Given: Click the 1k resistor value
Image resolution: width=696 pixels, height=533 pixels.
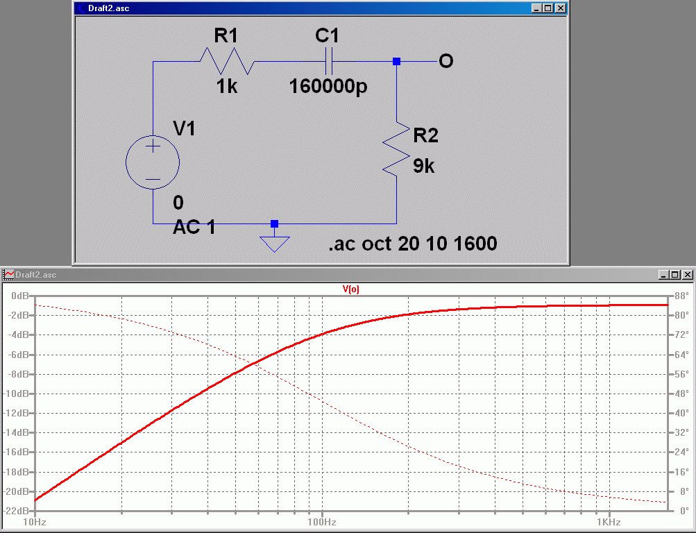Looking at the screenshot, I should 227,87.
